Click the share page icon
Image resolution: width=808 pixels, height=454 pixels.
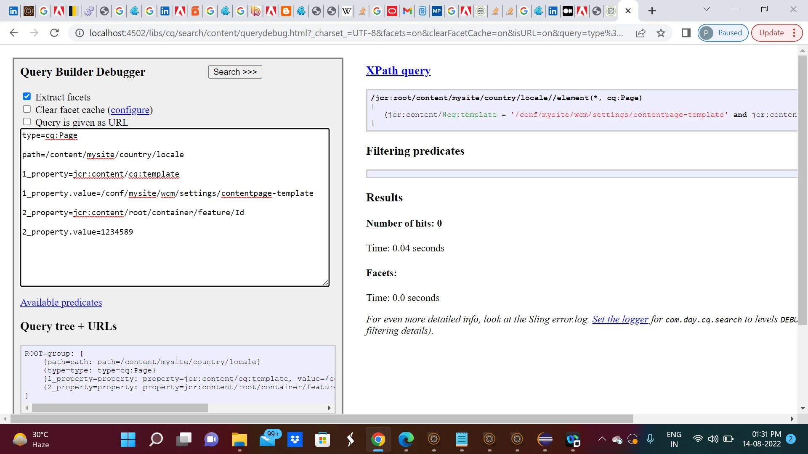[x=641, y=33]
